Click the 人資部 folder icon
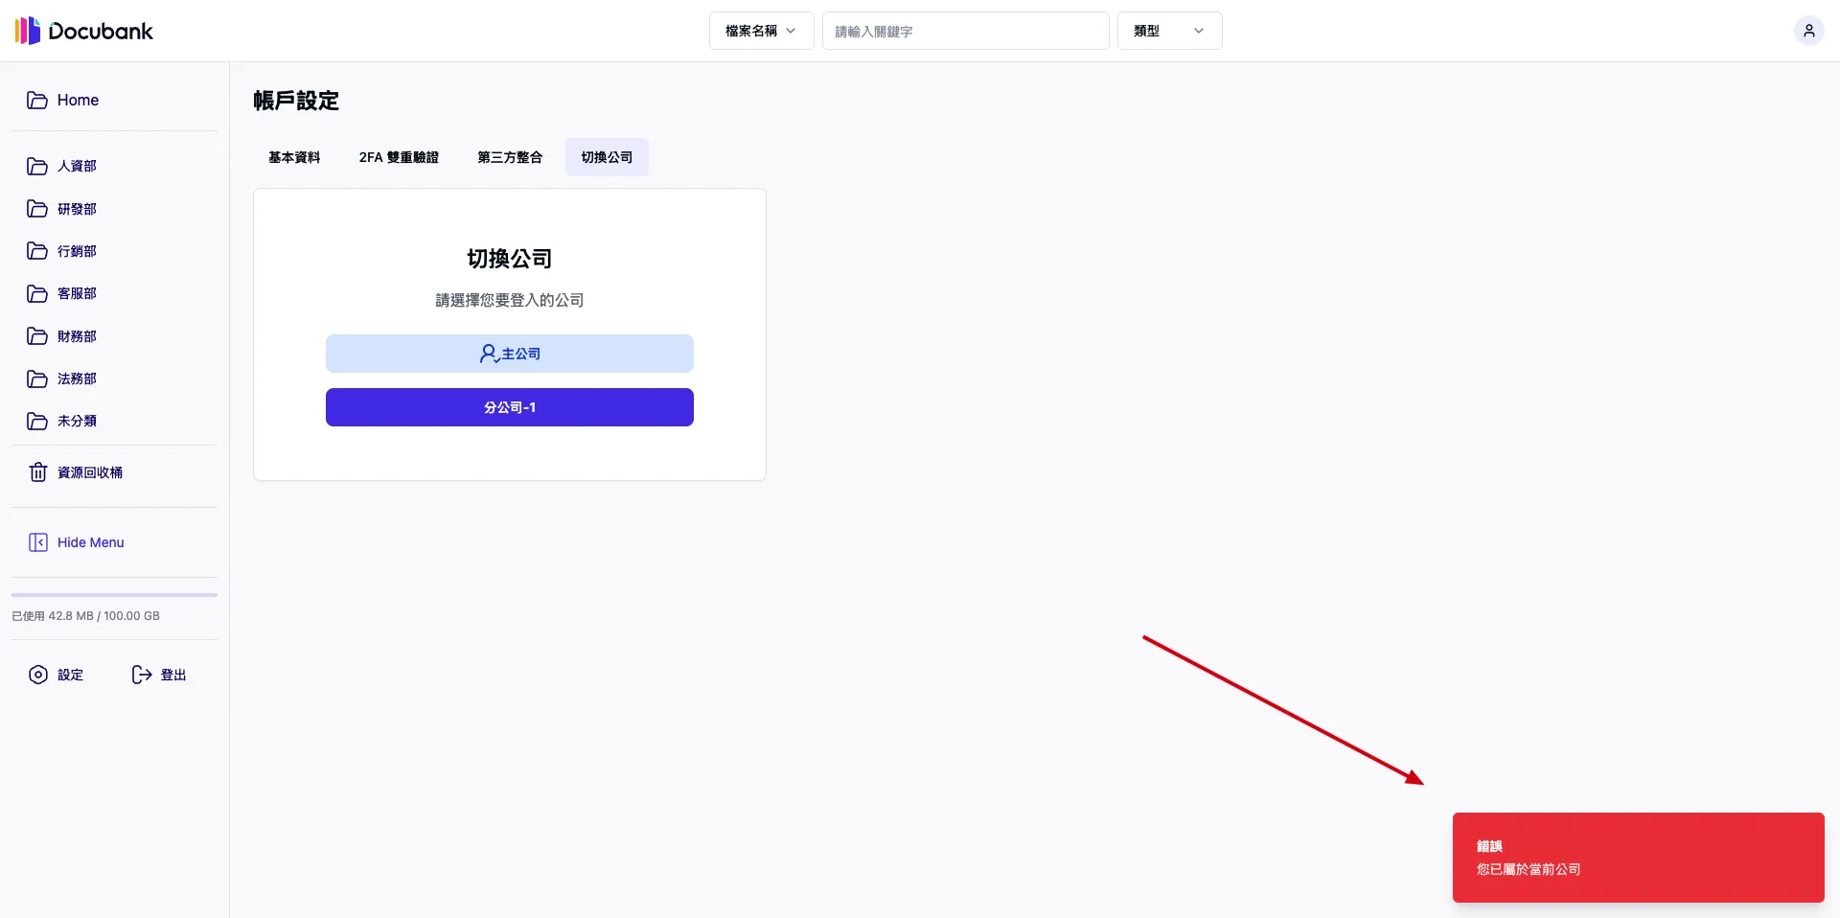Image resolution: width=1840 pixels, height=918 pixels. [37, 167]
